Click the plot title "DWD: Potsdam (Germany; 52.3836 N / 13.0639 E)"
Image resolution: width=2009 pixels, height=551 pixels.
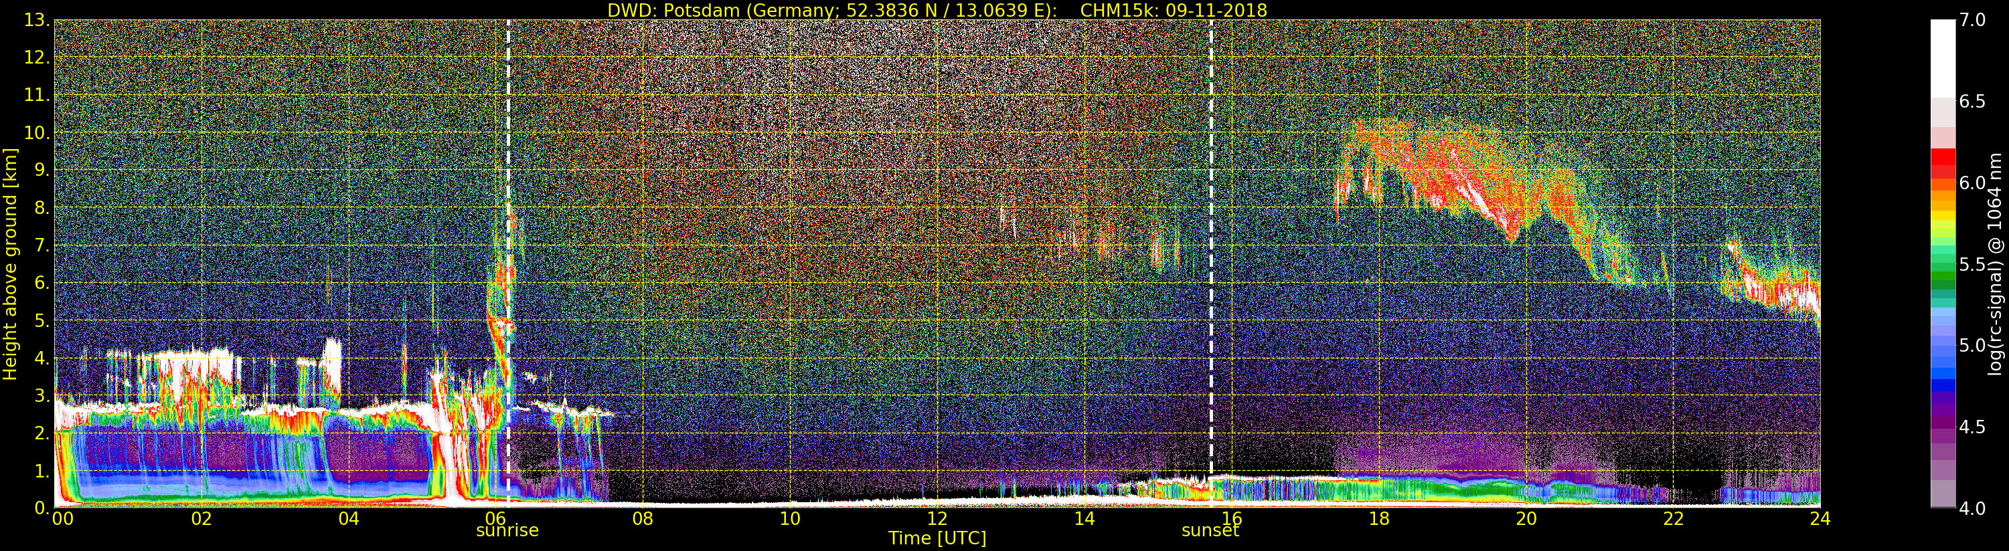pos(832,10)
